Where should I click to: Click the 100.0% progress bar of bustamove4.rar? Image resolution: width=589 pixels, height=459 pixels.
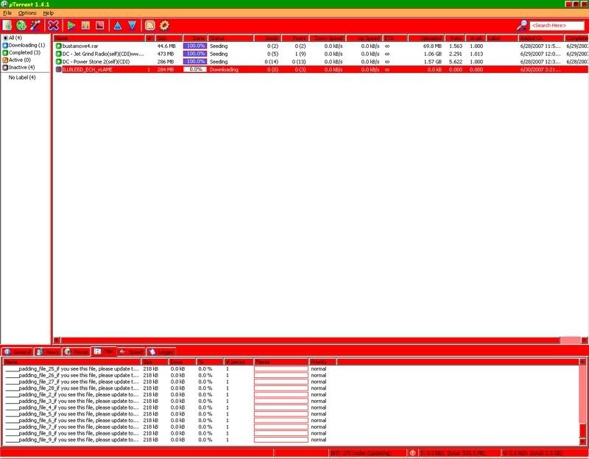(x=195, y=46)
